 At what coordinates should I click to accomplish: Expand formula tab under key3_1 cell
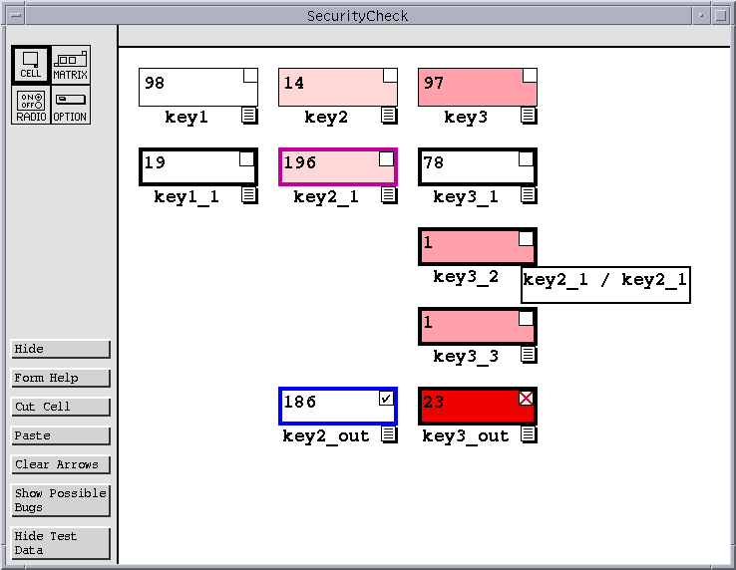(x=529, y=195)
